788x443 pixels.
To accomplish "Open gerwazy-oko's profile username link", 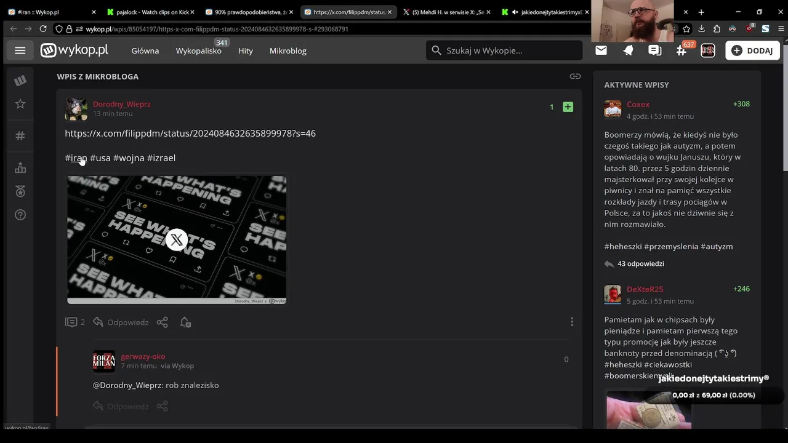I will [x=143, y=356].
